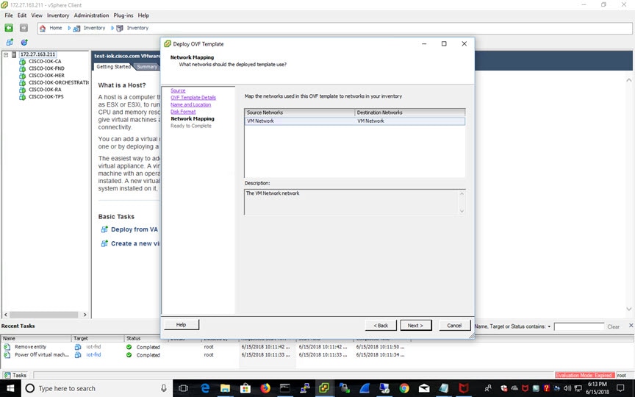
Task: Click the iot-fnd target in Remove entity row
Action: 93,347
